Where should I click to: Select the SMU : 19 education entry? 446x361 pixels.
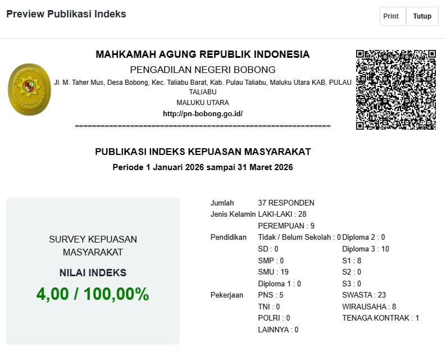pos(273,272)
